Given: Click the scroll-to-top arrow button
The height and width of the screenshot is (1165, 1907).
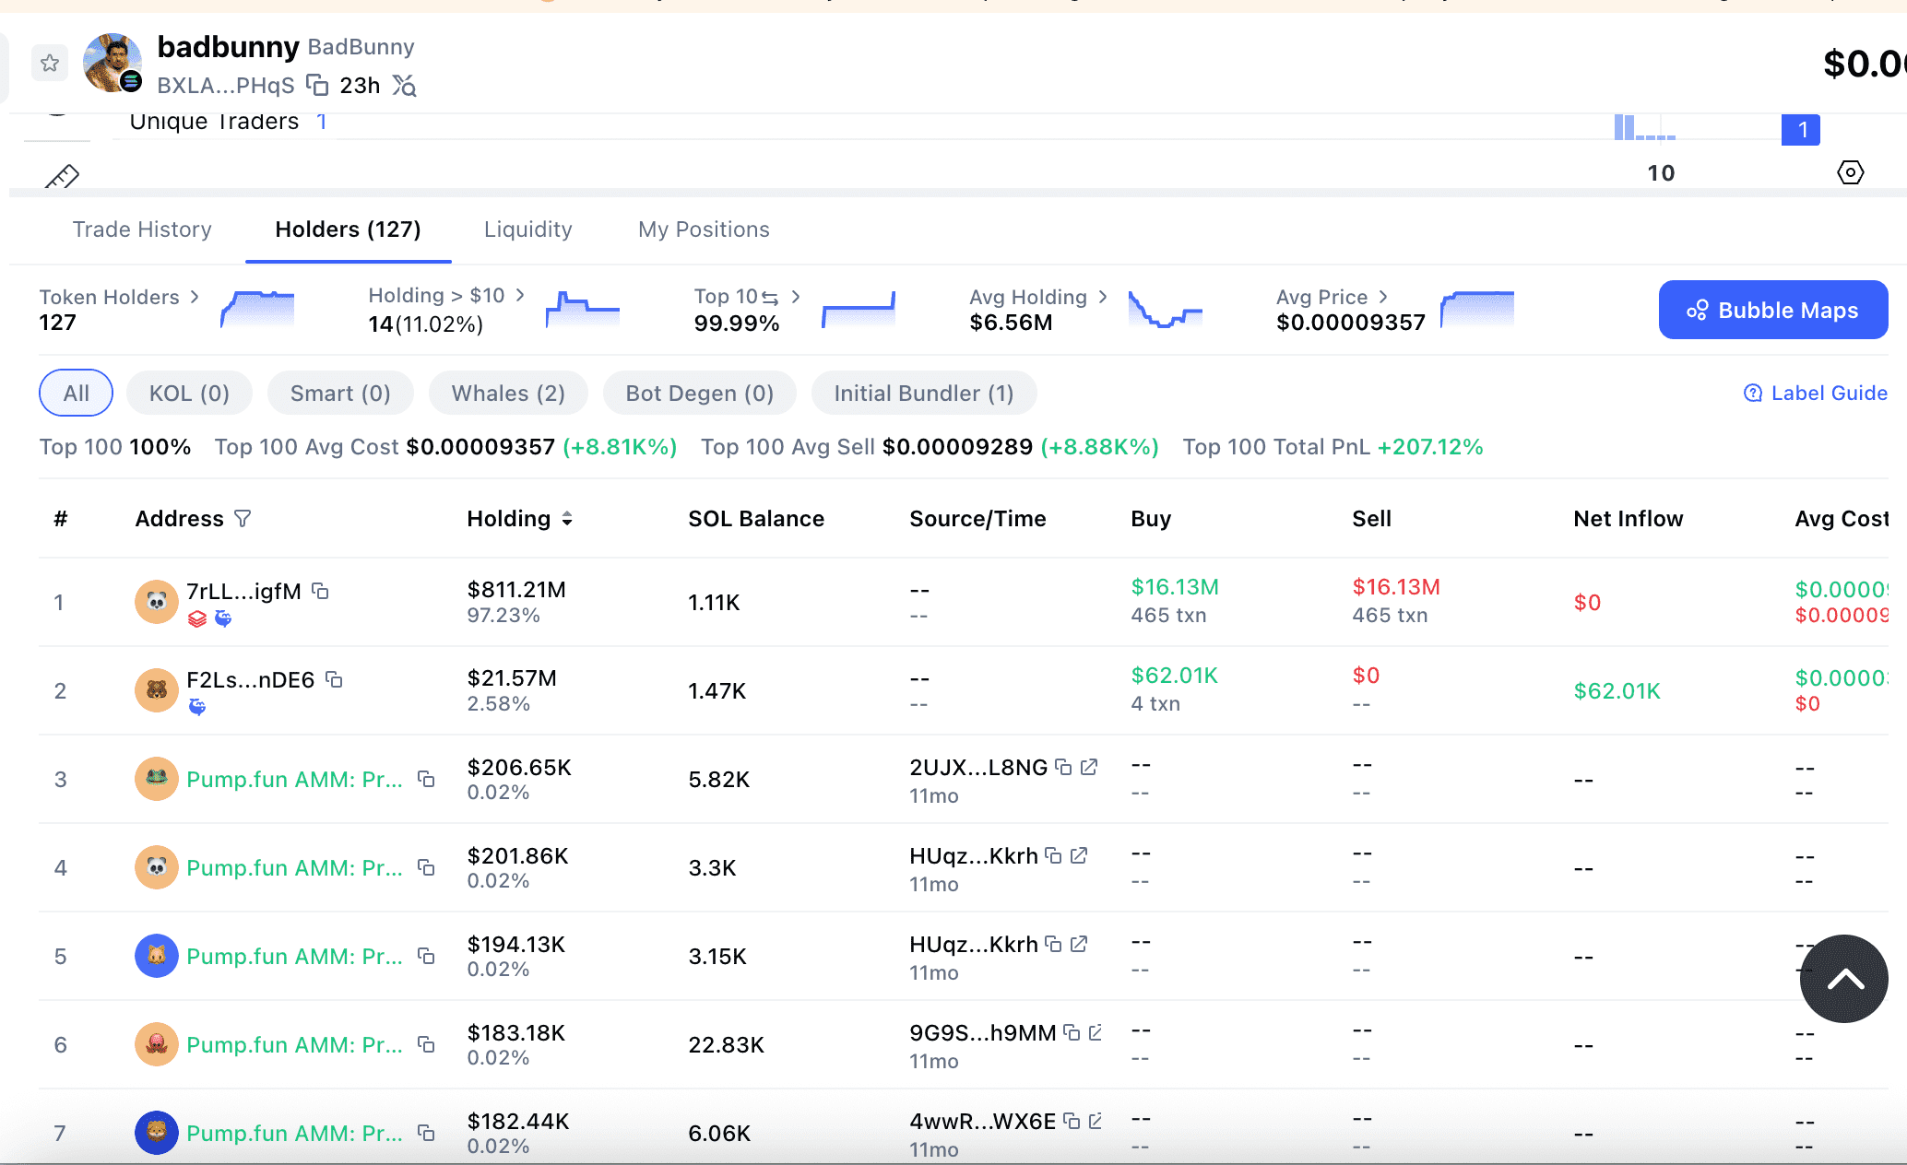Looking at the screenshot, I should click(x=1843, y=979).
